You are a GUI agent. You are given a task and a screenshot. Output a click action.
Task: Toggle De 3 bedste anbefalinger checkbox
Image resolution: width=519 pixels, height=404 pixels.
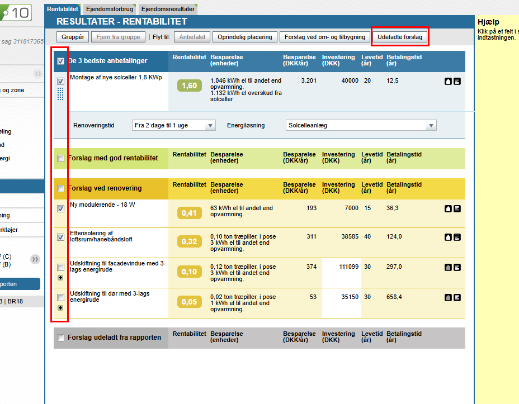click(x=60, y=61)
